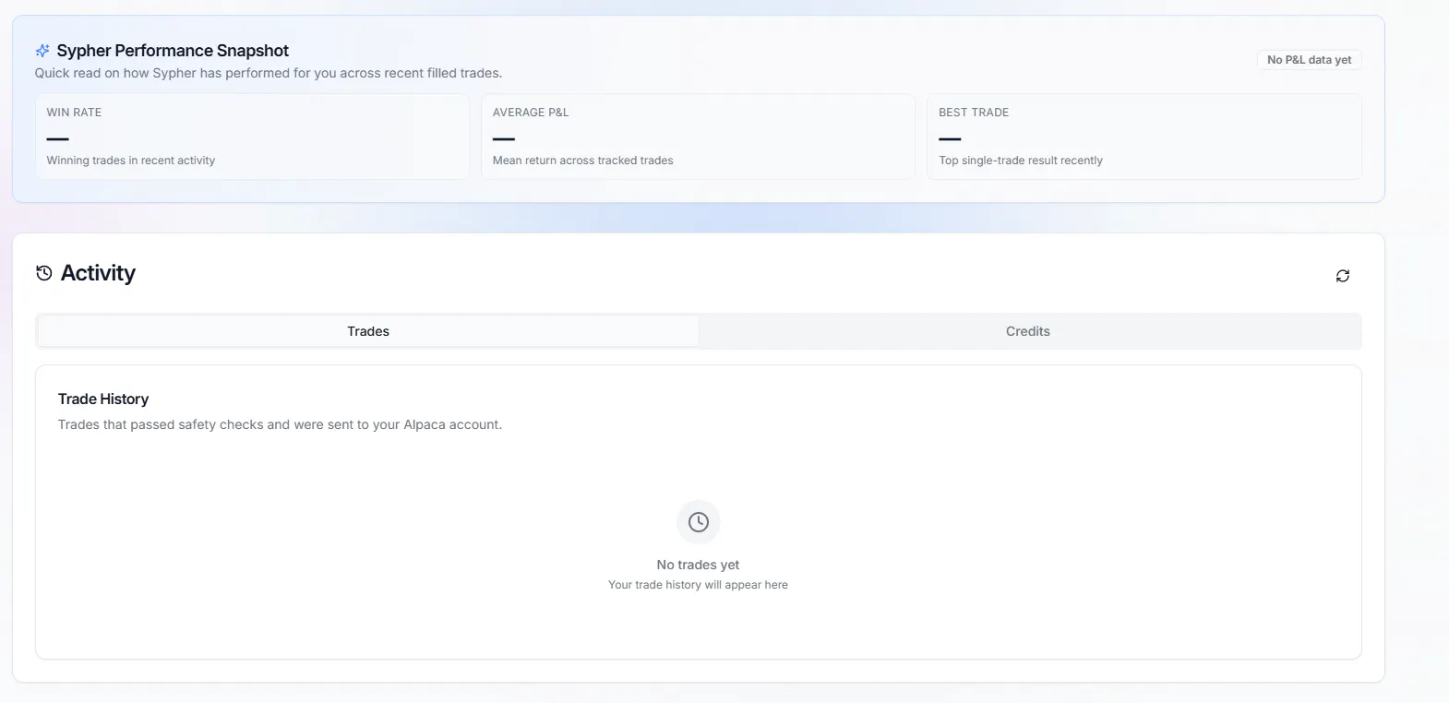Click the Trade History title
Image resolution: width=1449 pixels, height=703 pixels.
(103, 399)
